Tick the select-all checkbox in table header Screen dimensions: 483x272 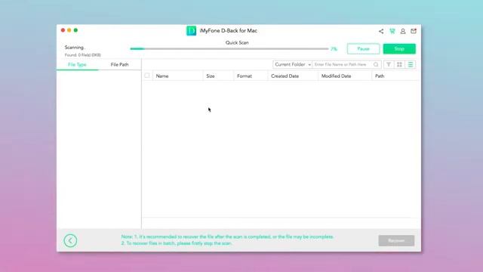[147, 76]
